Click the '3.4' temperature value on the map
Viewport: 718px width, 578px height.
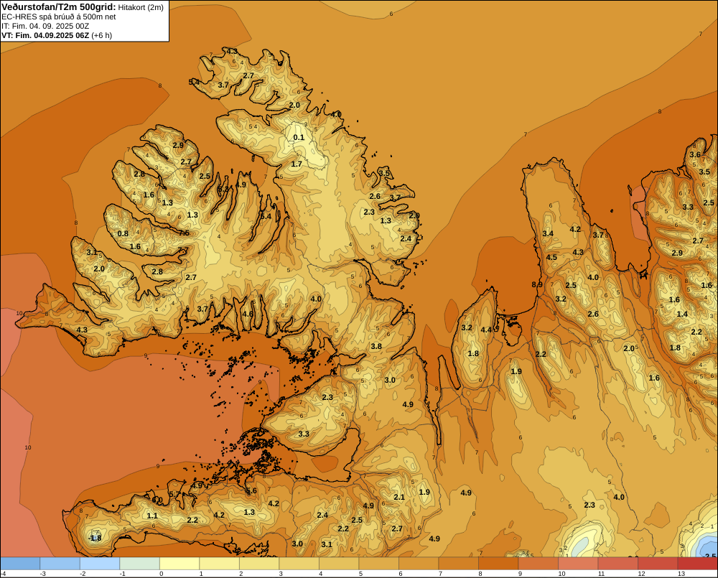548,233
